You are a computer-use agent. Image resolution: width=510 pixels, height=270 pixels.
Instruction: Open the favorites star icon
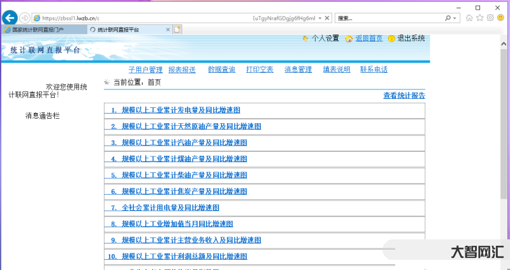pos(479,18)
